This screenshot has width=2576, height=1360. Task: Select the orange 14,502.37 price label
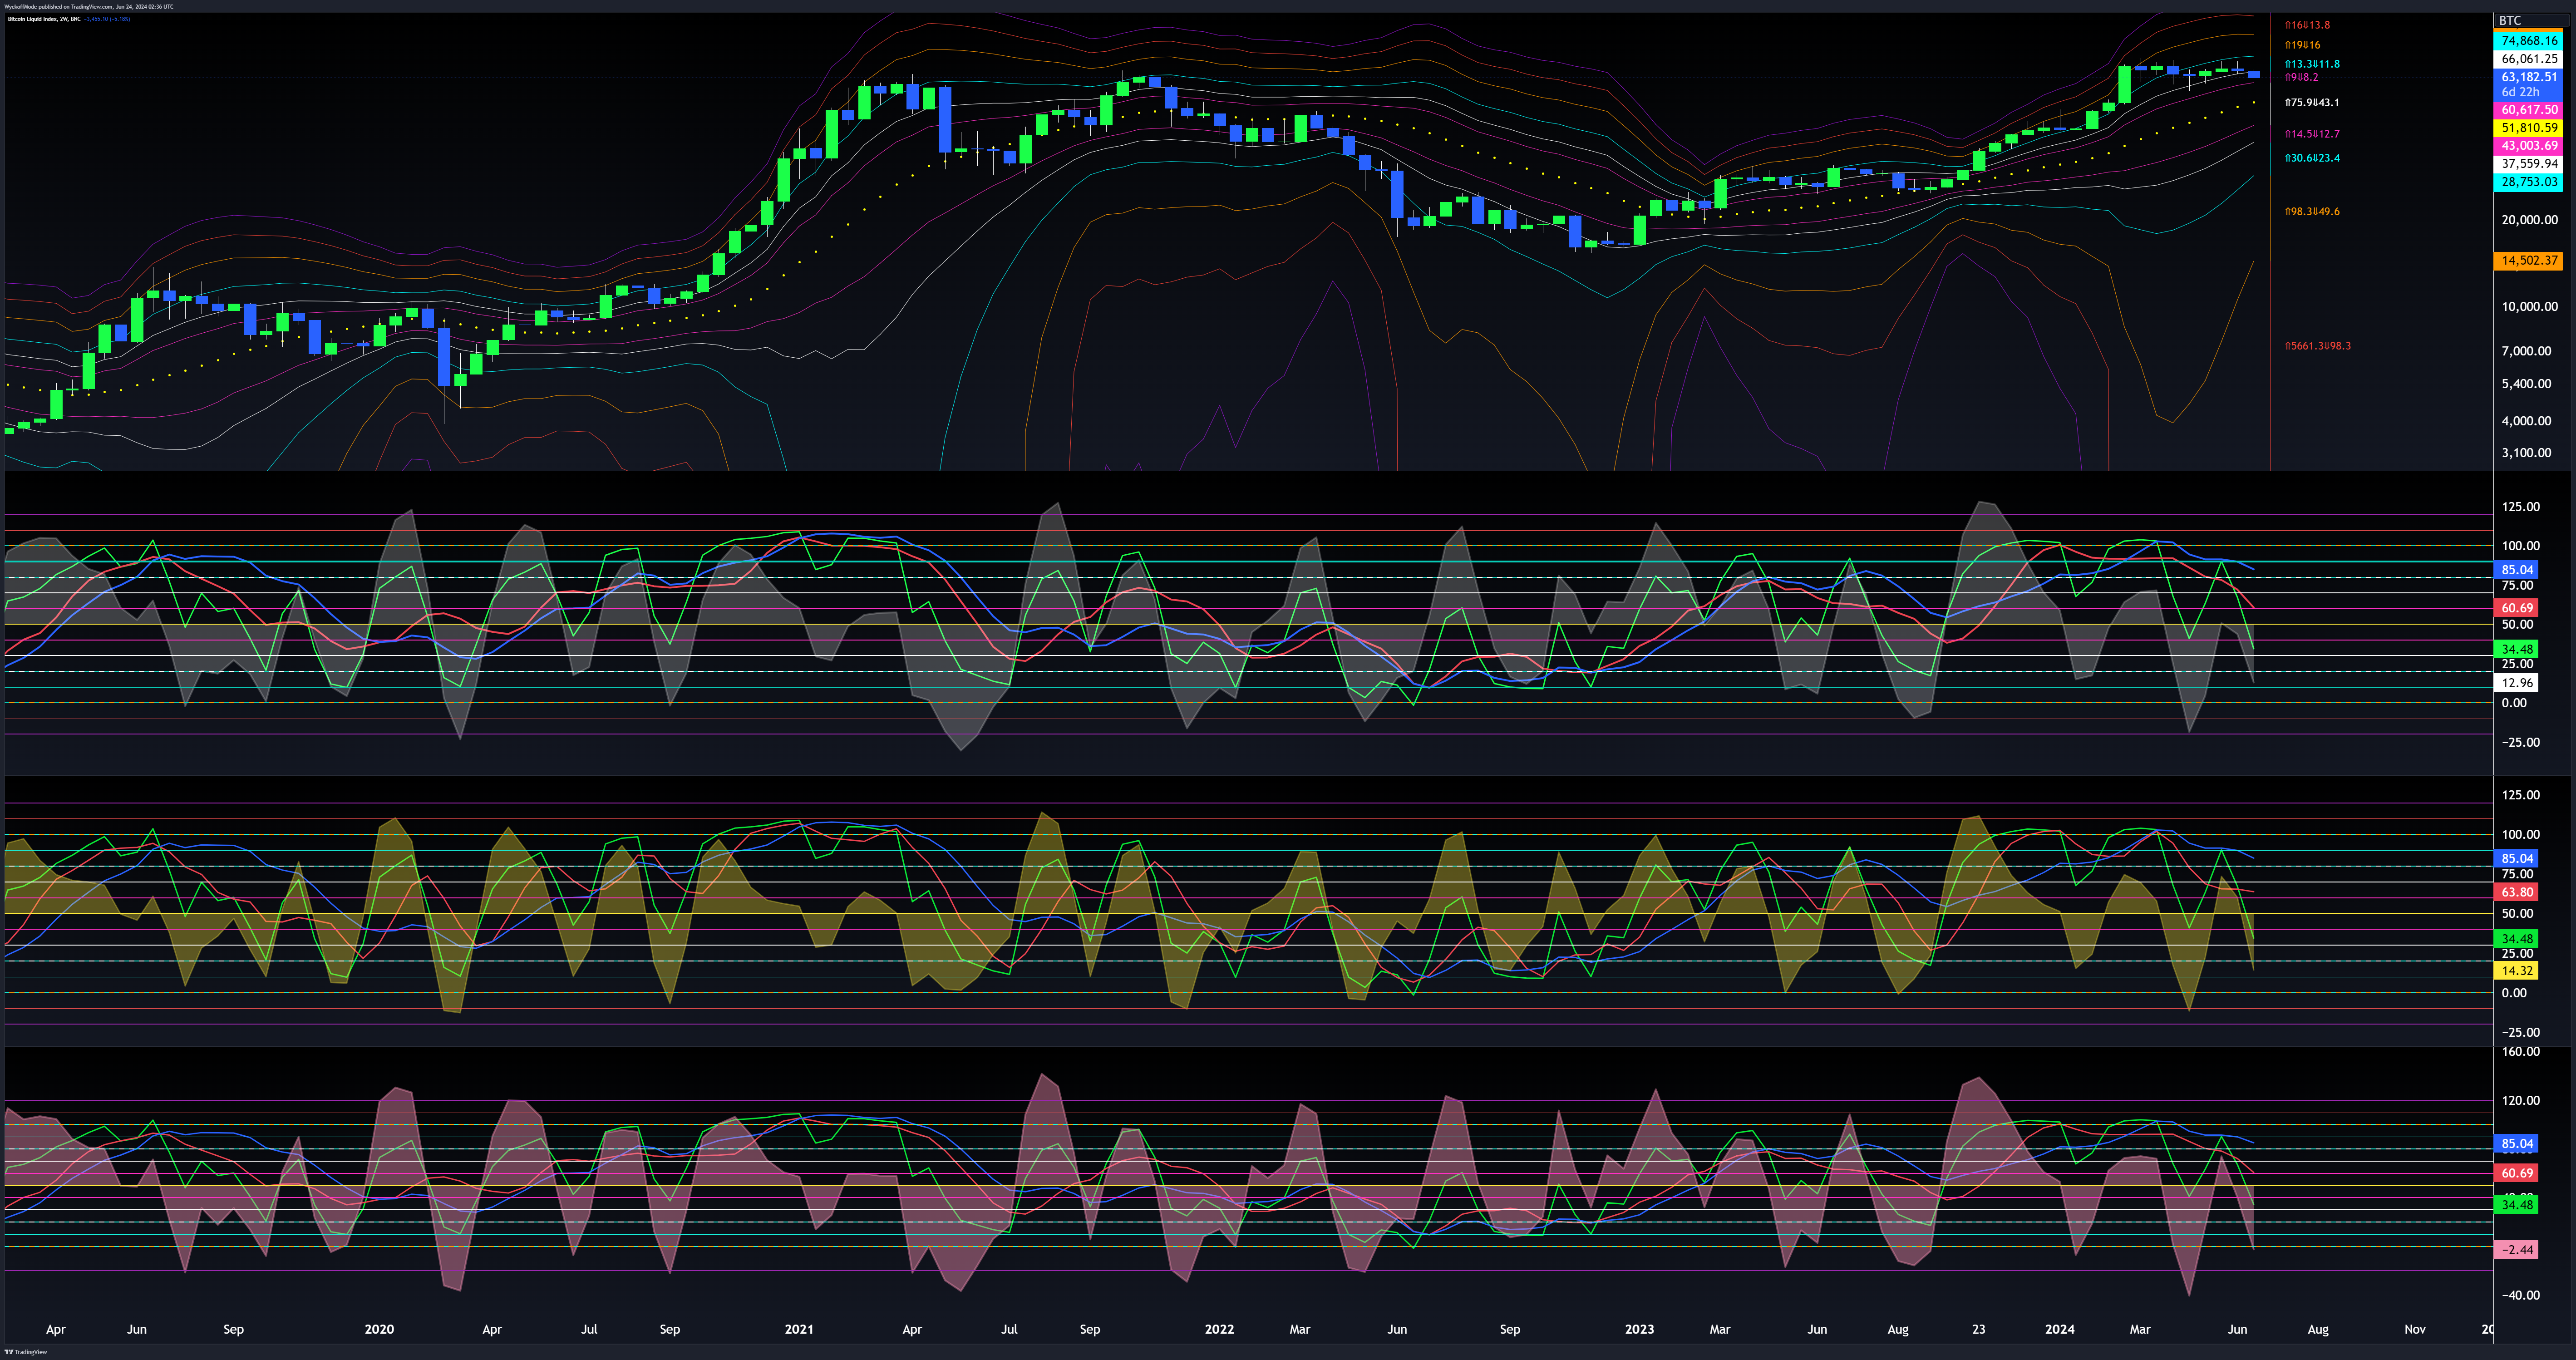click(x=2529, y=260)
